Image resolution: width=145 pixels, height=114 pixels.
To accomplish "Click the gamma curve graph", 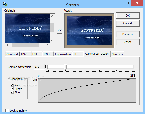I will click(x=87, y=90).
